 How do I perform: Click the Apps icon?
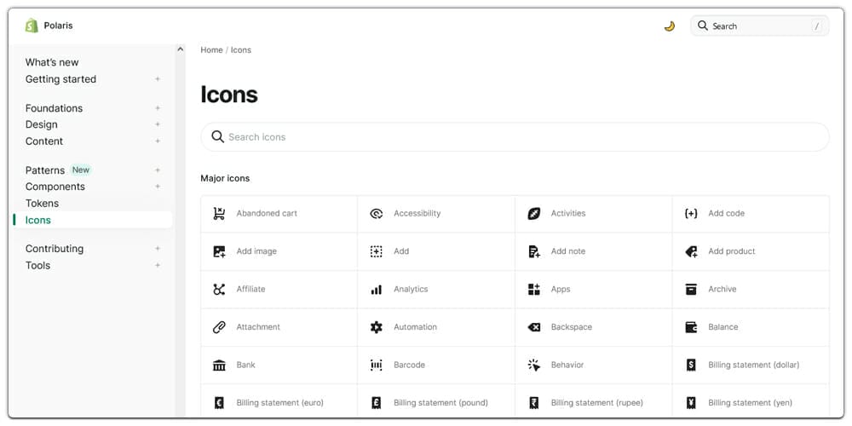(x=534, y=290)
